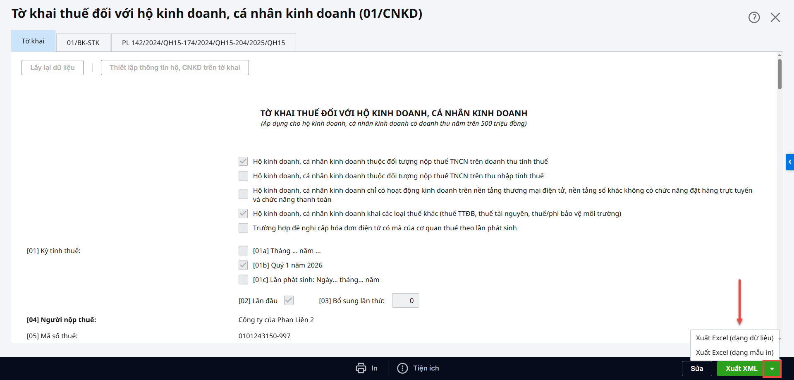
Task: Toggle the [01b] Quý 1 năm 2026 checkbox
Action: pos(243,265)
